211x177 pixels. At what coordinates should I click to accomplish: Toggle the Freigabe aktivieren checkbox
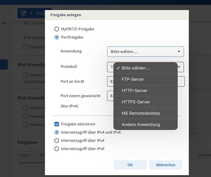(57, 124)
